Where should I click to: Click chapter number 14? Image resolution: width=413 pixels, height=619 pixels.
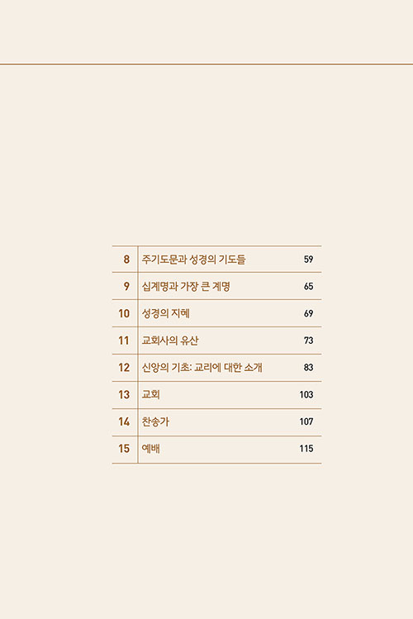[124, 421]
